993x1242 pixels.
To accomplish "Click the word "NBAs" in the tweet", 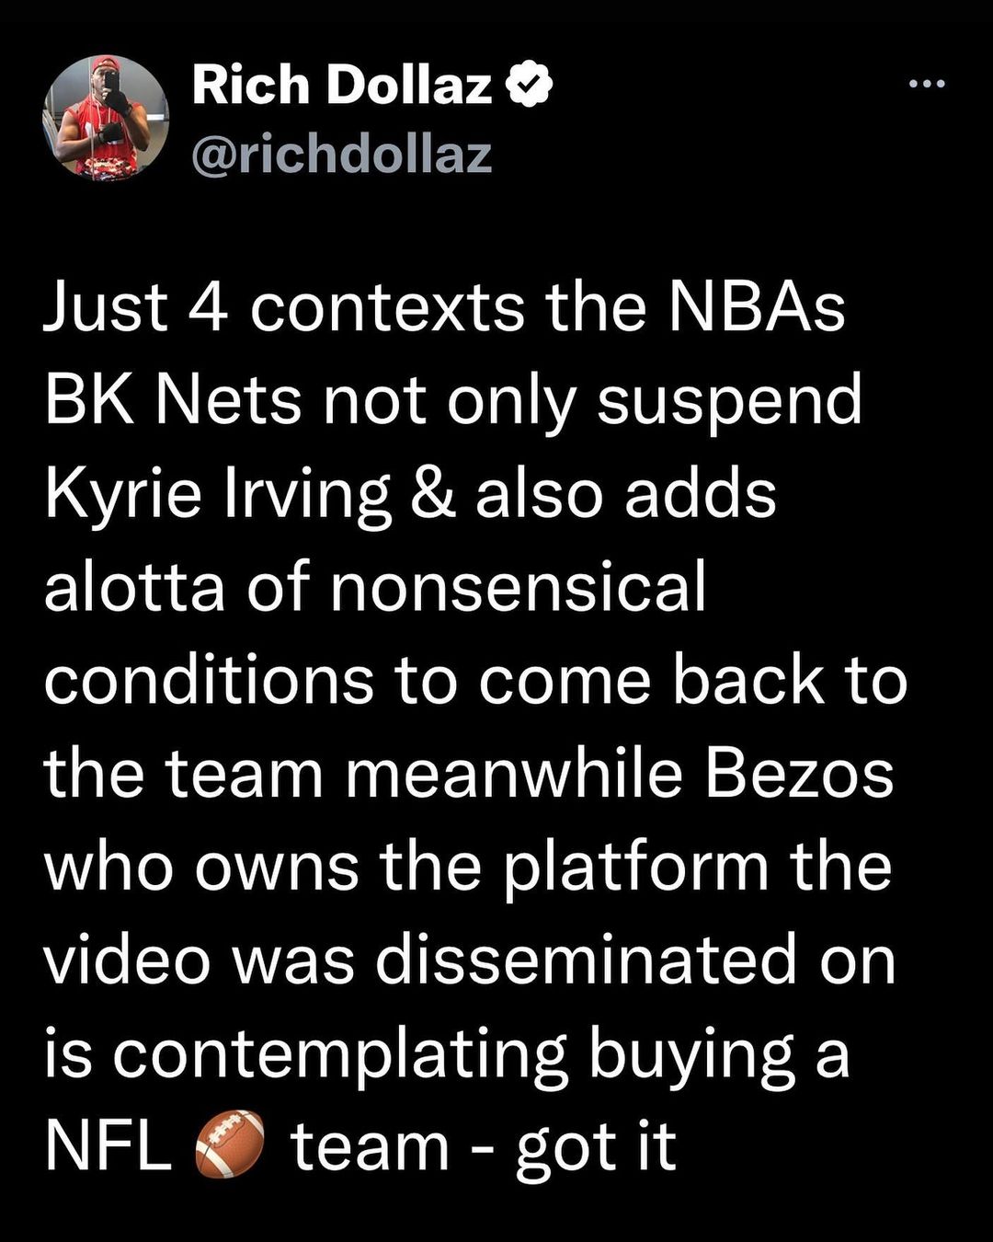I will coord(756,307).
